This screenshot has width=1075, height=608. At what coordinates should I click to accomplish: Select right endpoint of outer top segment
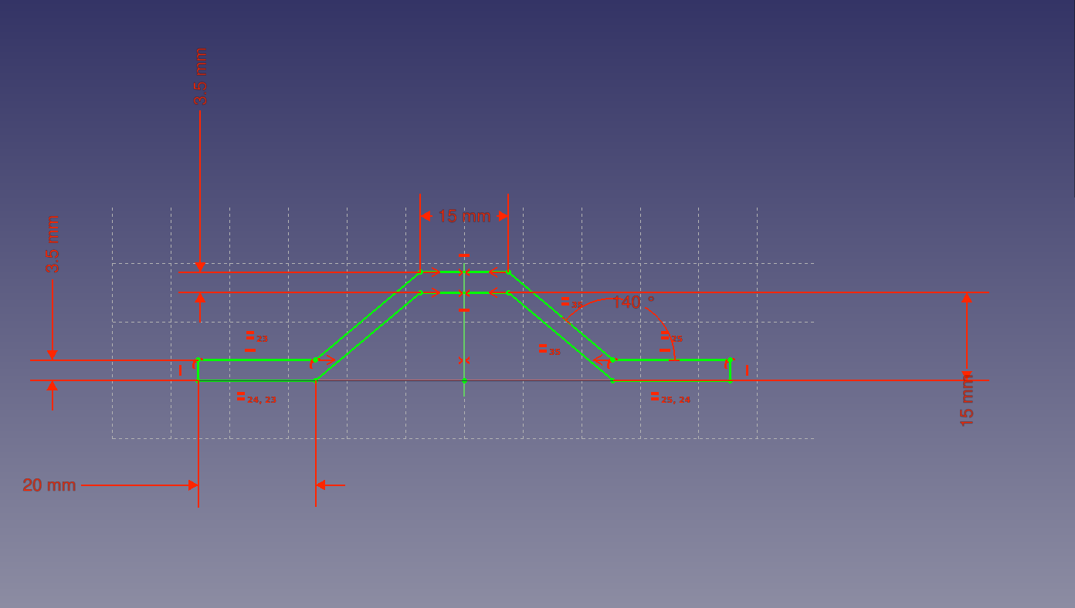click(507, 272)
